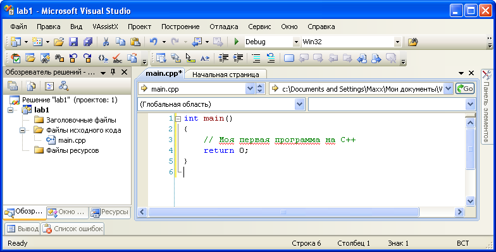Viewport: 496px width, 252px height.
Task: Click the Copy toolbar icon
Action: click(x=120, y=42)
